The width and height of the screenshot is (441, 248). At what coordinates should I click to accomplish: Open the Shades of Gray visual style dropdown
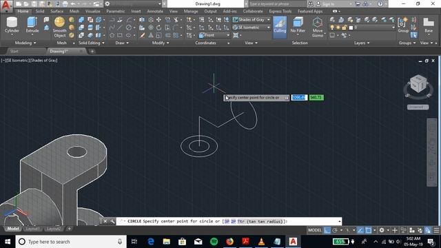(x=252, y=20)
